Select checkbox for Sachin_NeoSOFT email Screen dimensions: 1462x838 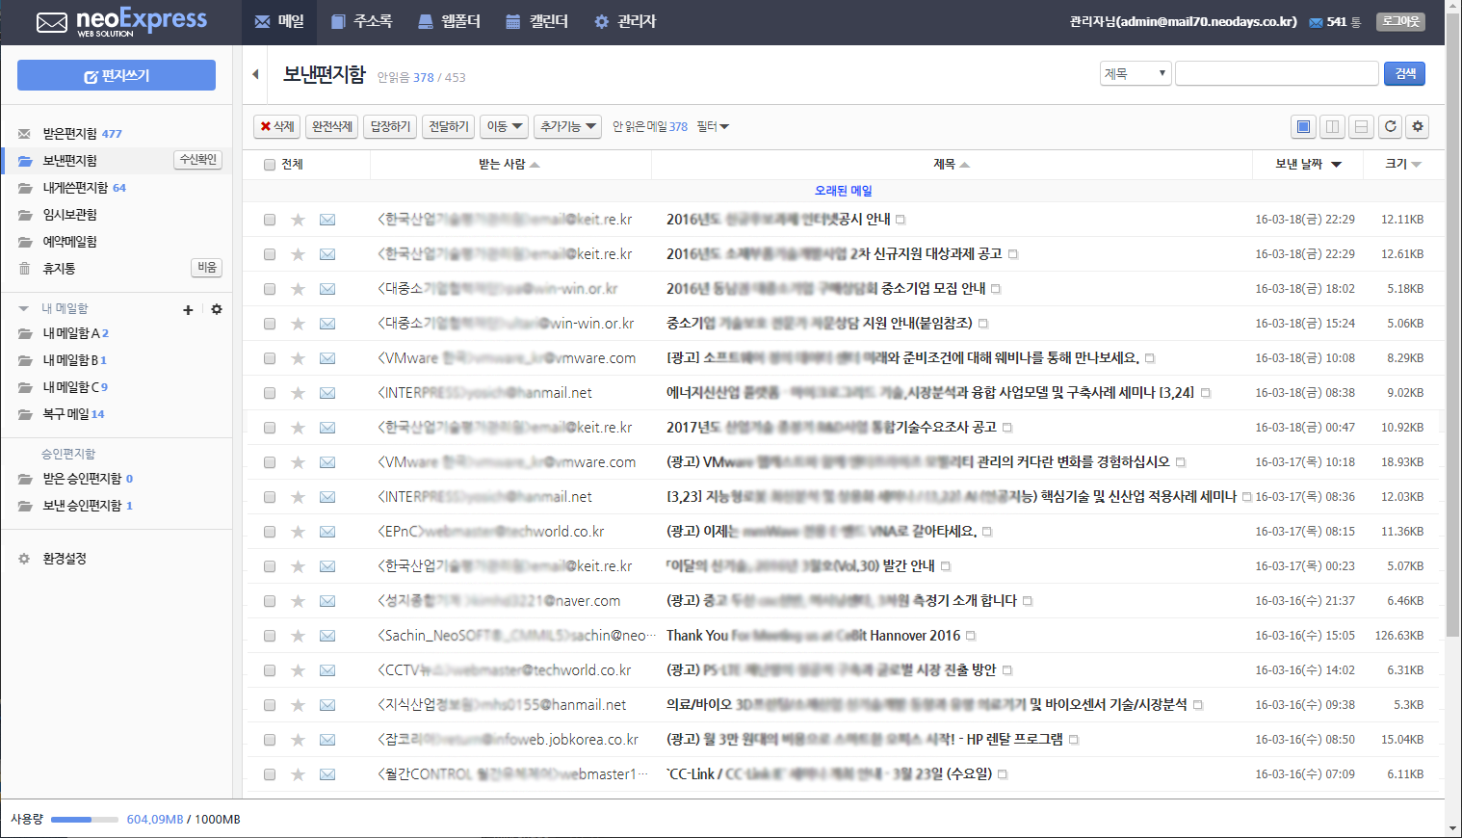(270, 636)
